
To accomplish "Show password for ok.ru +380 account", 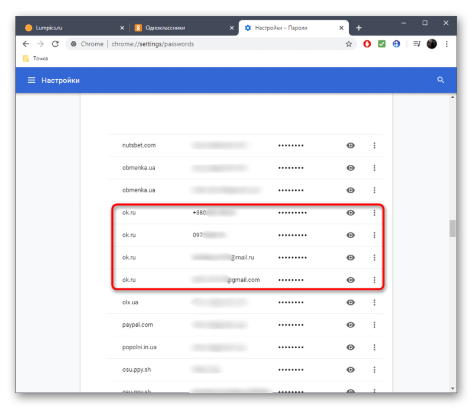I will pyautogui.click(x=350, y=213).
